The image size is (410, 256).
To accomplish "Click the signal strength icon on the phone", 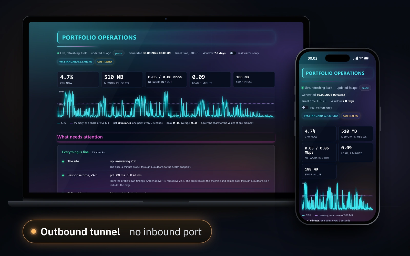I will (355, 58).
